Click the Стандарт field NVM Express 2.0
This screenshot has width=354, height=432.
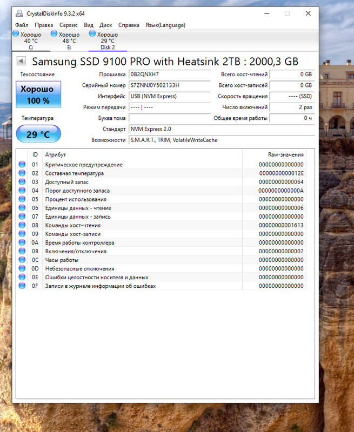(x=222, y=129)
